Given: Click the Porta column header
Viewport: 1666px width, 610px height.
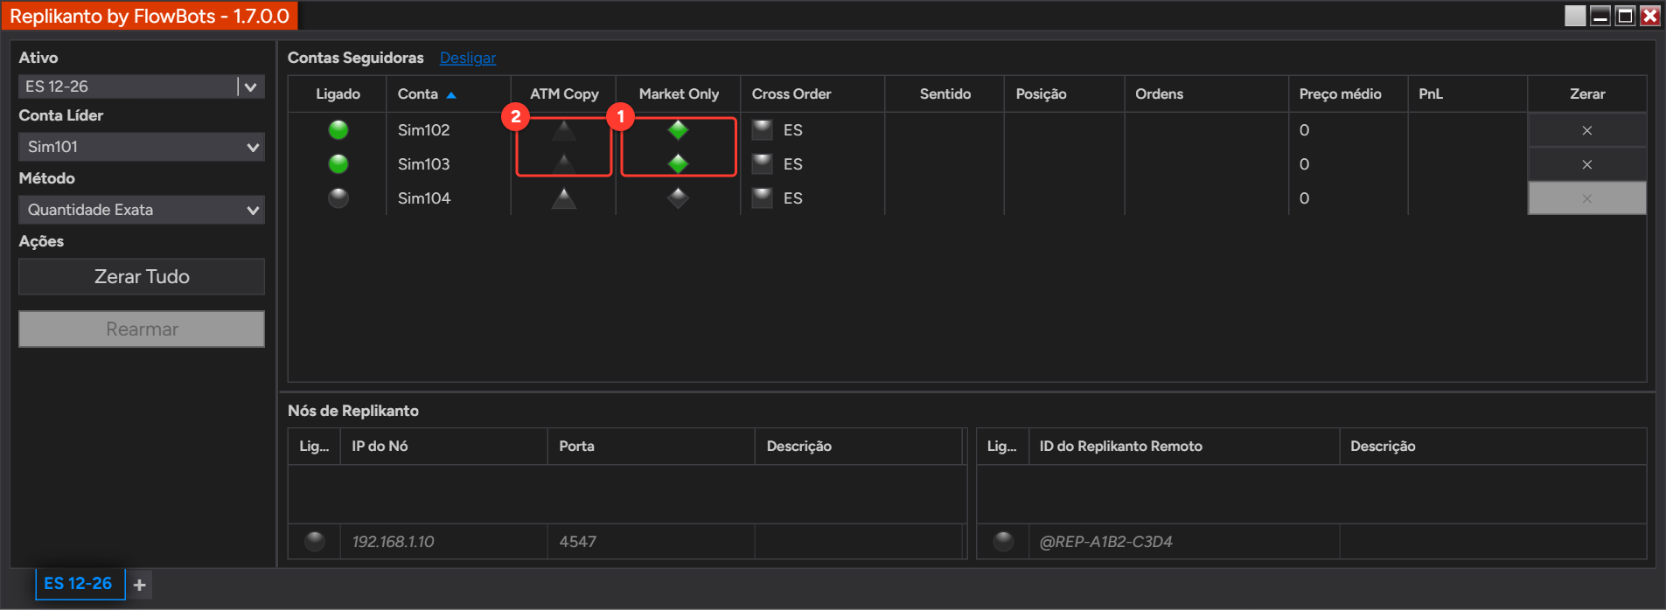Looking at the screenshot, I should click(651, 446).
